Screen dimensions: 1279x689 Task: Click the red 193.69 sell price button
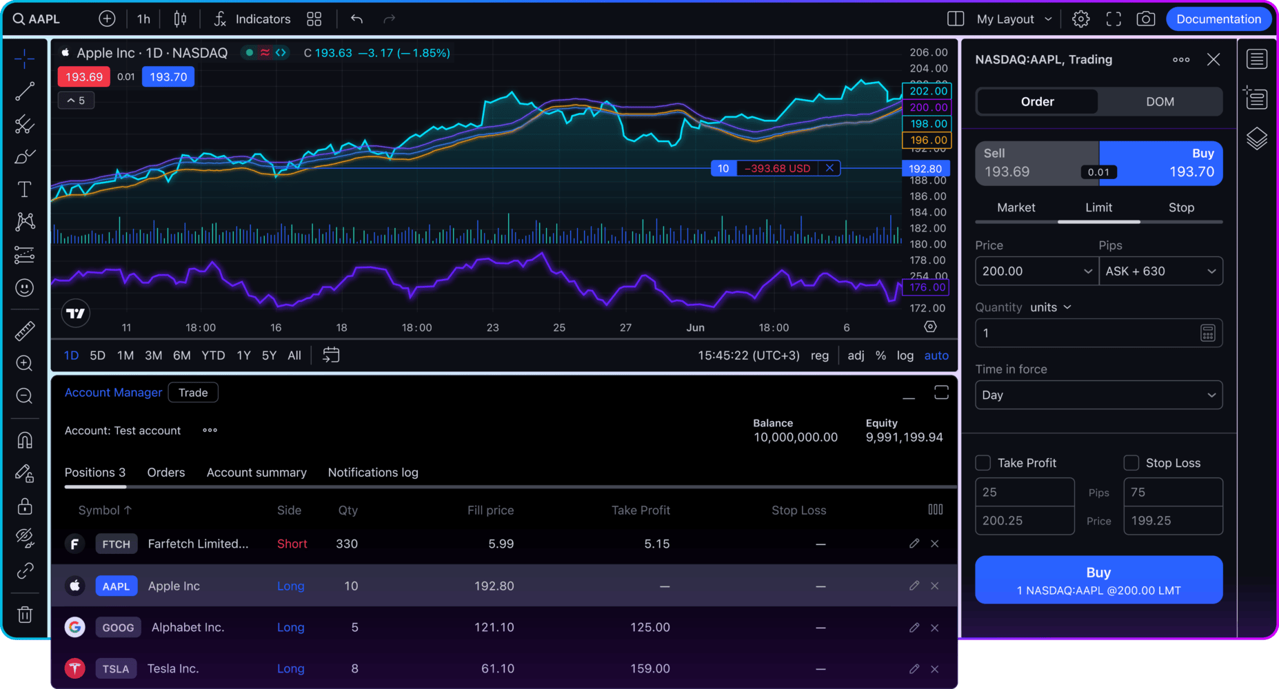84,76
